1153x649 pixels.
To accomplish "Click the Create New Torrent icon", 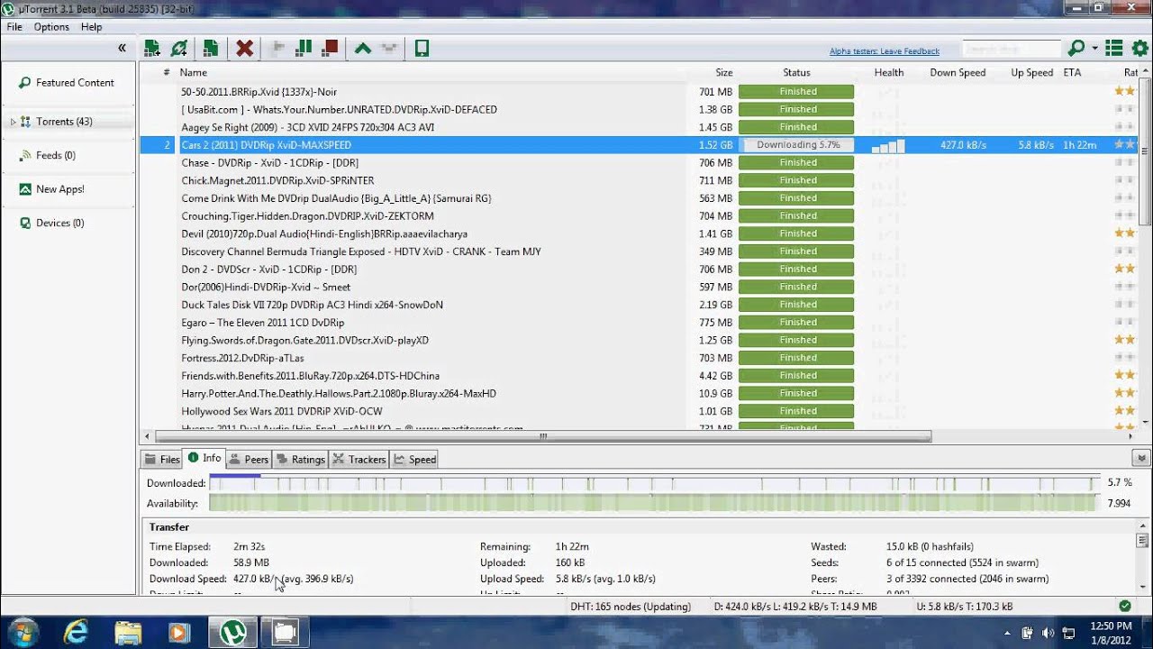I will click(210, 49).
